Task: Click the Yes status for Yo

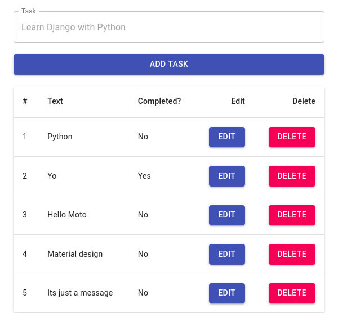Action: point(144,176)
